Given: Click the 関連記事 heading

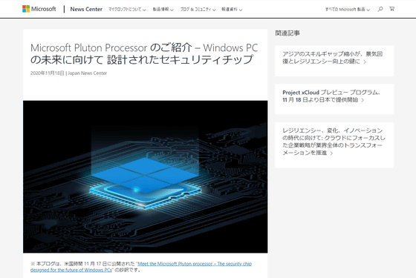Looking at the screenshot, I should [x=287, y=33].
